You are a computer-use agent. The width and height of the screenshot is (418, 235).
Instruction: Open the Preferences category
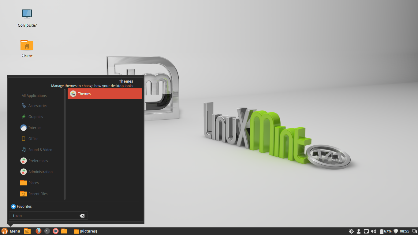click(x=34, y=161)
